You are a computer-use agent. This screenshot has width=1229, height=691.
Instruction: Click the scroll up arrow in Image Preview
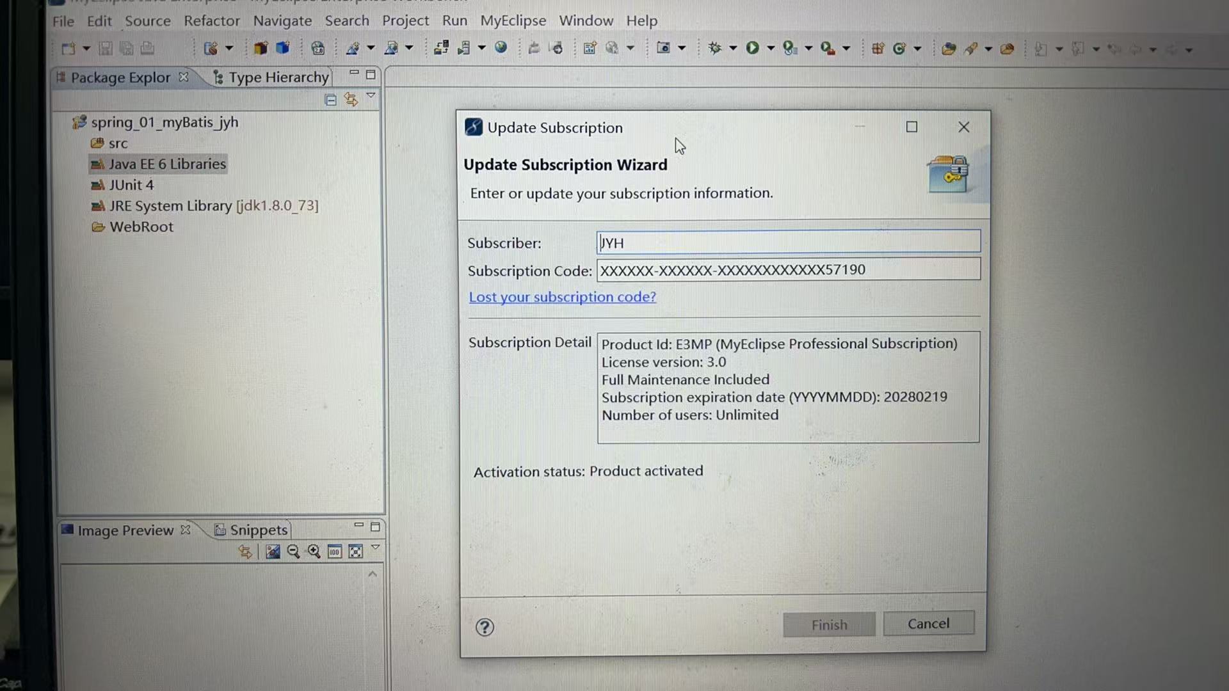(373, 574)
